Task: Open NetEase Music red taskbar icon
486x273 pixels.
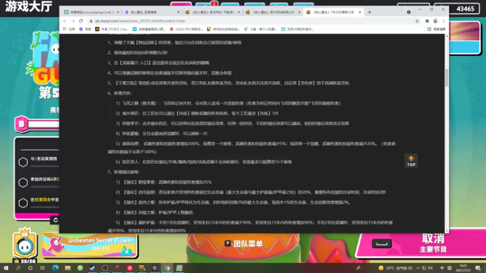Action: coord(129,268)
